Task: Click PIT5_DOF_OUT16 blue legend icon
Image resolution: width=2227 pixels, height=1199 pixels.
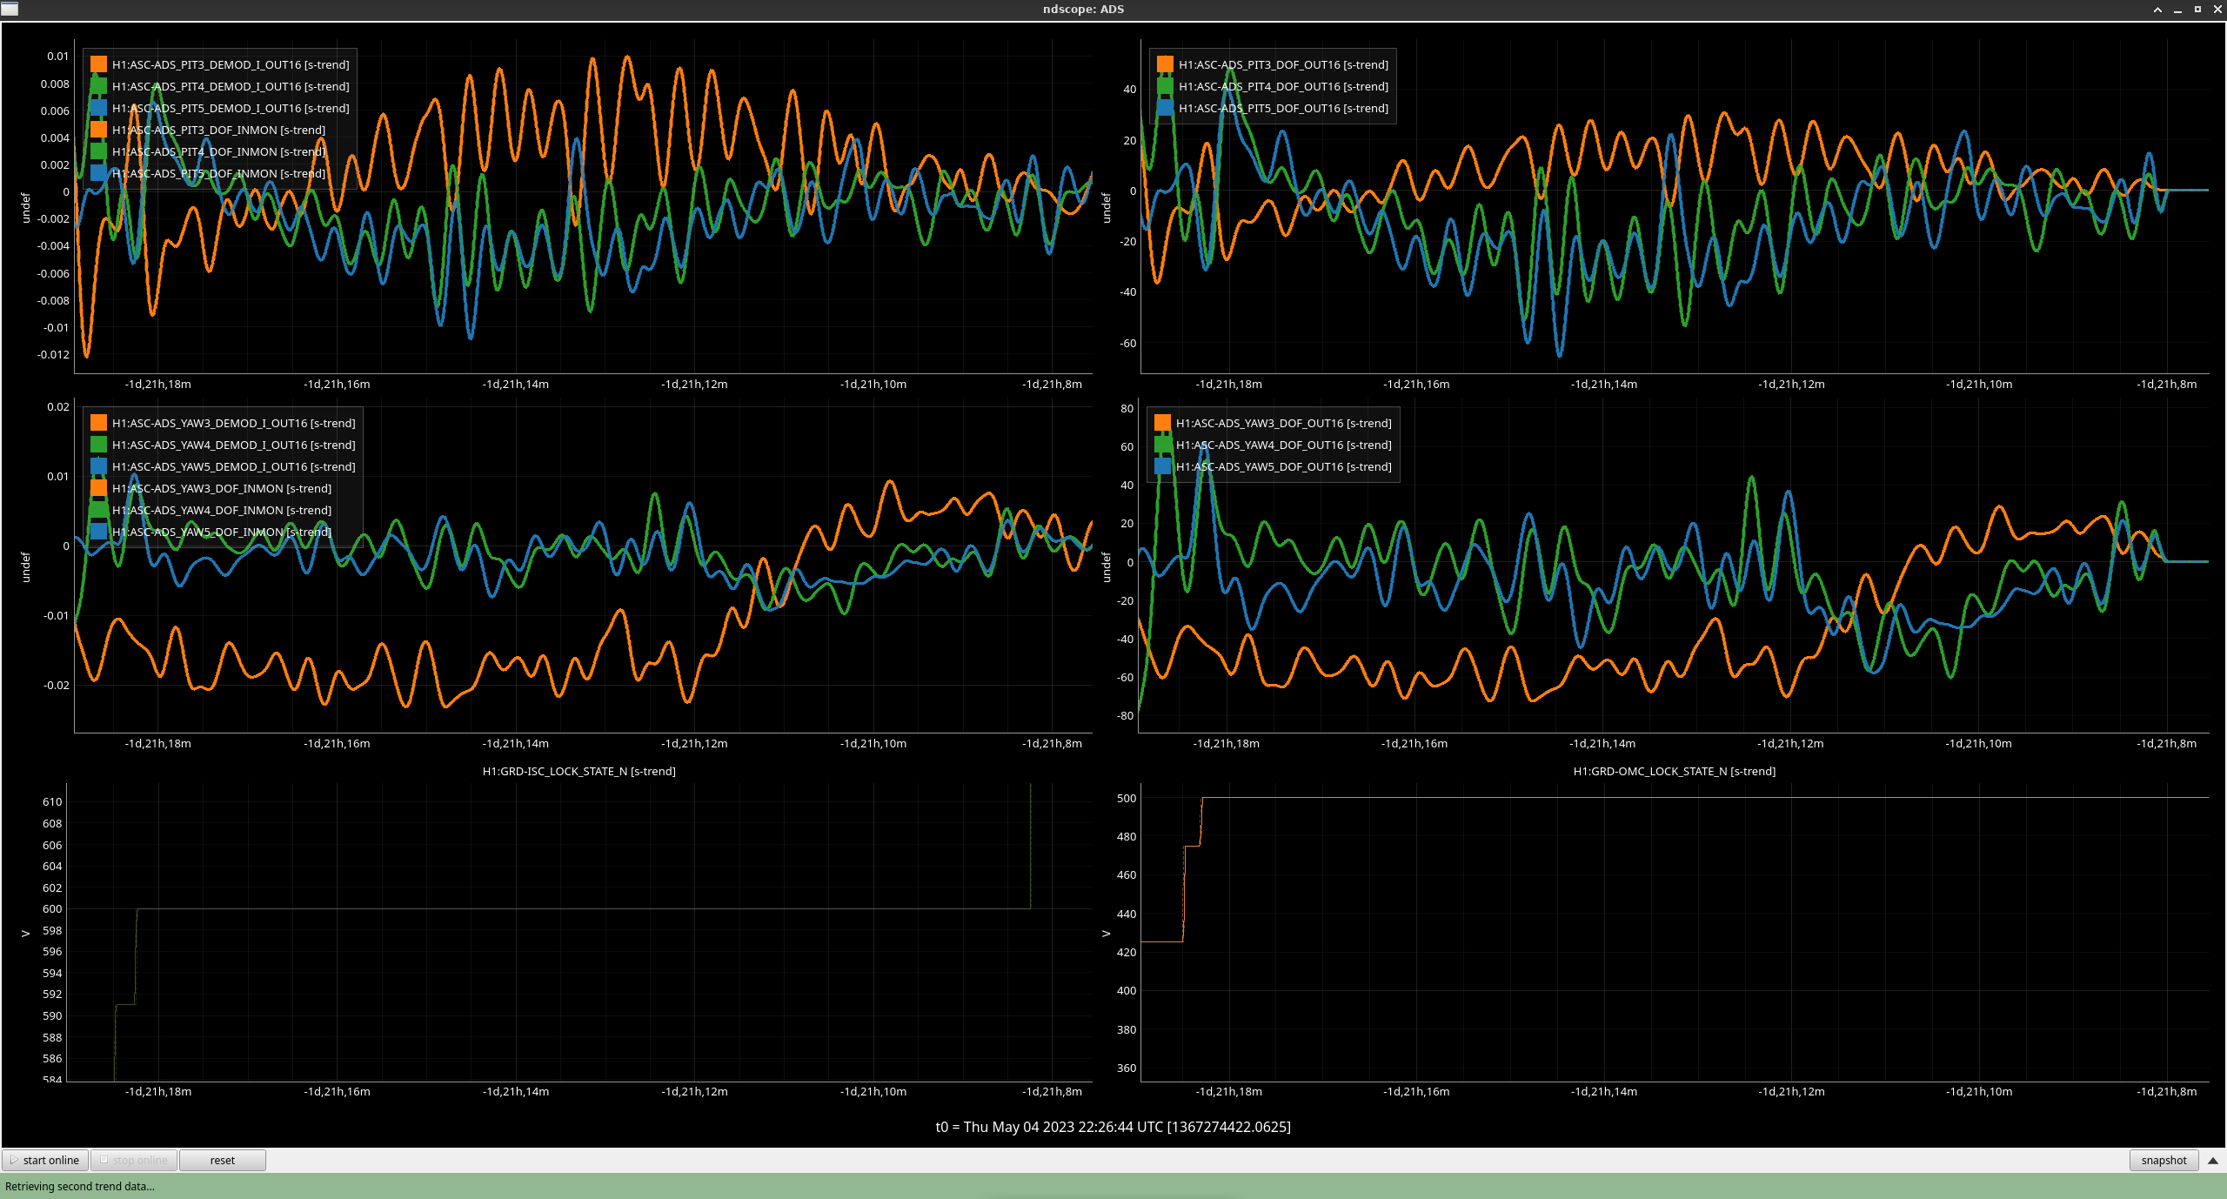Action: point(1165,108)
